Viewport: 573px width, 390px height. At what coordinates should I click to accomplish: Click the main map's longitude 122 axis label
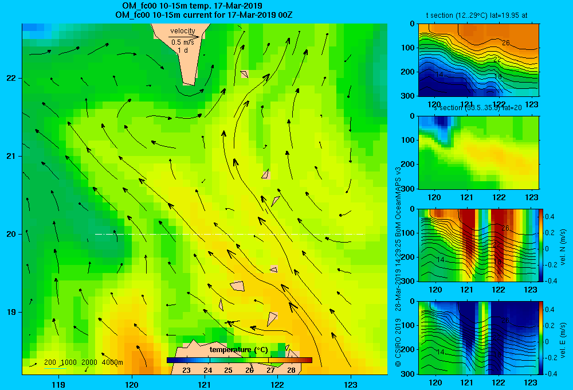click(x=277, y=384)
